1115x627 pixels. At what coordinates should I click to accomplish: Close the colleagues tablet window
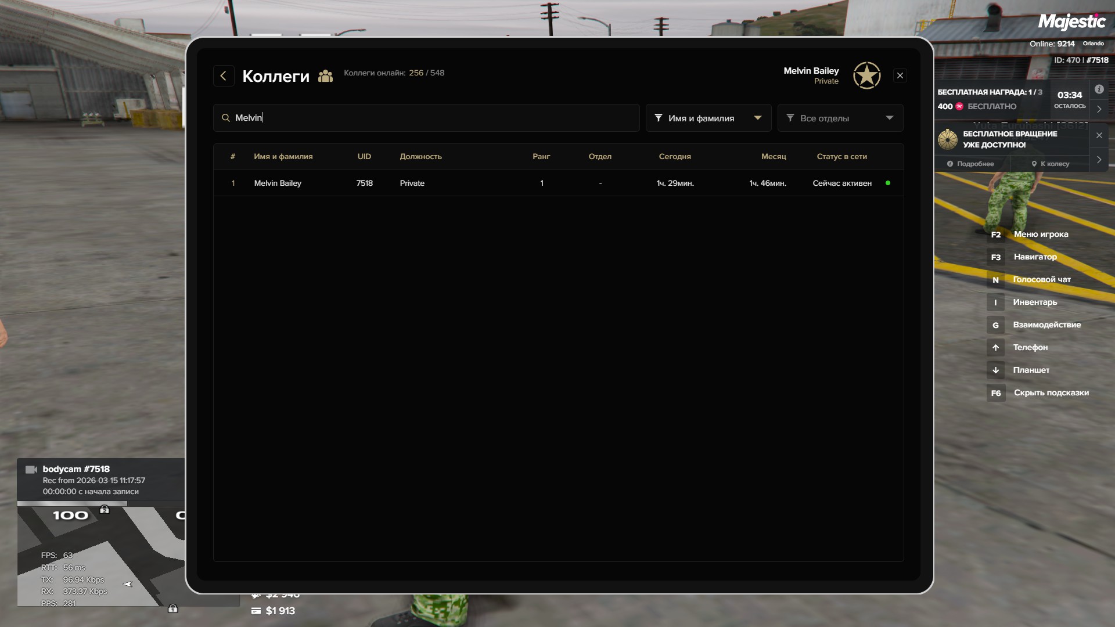point(900,76)
